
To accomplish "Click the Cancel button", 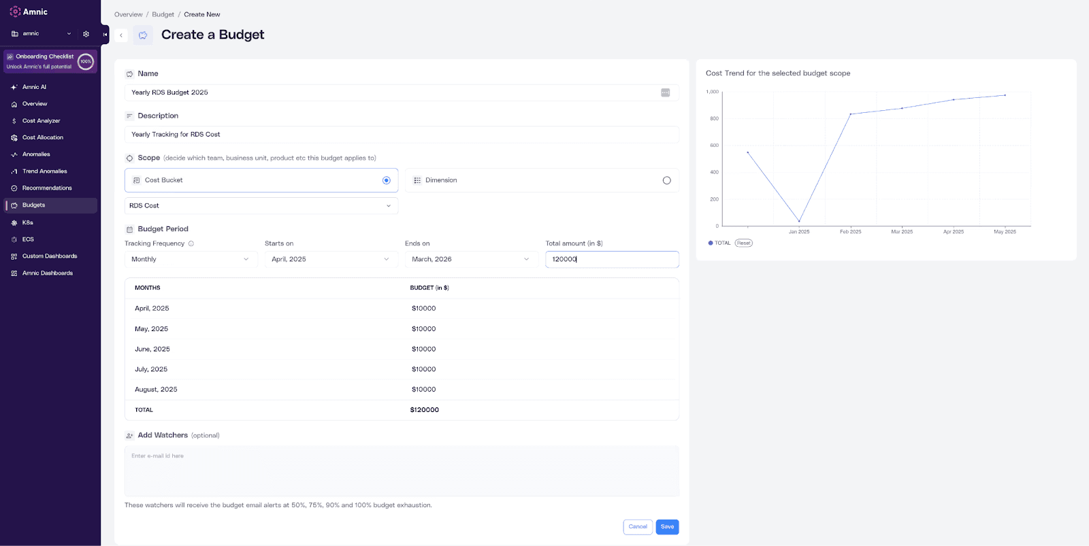I will (638, 527).
